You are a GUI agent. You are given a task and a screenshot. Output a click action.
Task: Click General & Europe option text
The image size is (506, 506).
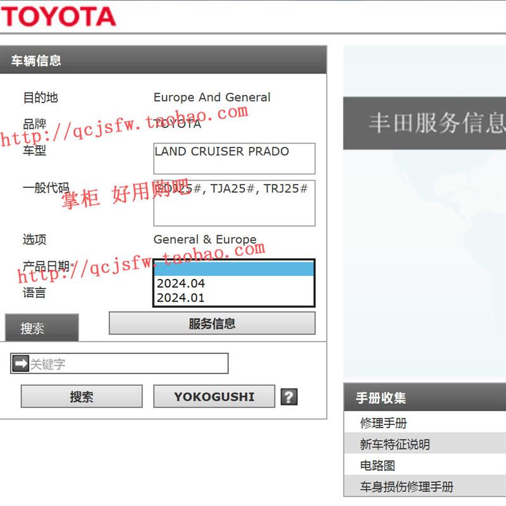pos(205,240)
